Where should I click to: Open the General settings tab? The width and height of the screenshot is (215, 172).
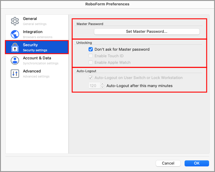point(37,21)
